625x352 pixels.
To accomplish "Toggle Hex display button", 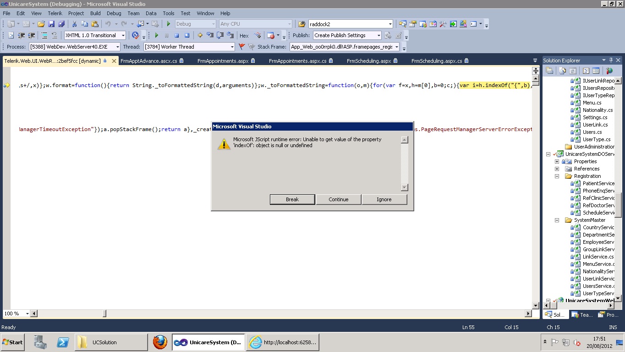I will [244, 35].
